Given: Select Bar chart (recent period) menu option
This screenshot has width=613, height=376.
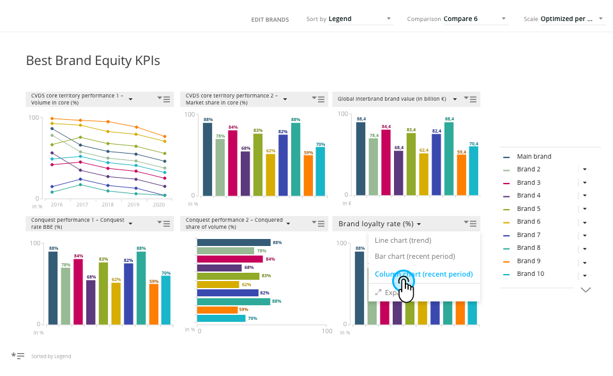Looking at the screenshot, I should (x=415, y=256).
